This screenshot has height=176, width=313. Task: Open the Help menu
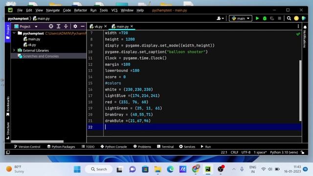tap(140, 10)
